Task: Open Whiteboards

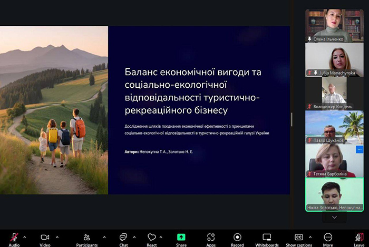Action: pos(267,238)
